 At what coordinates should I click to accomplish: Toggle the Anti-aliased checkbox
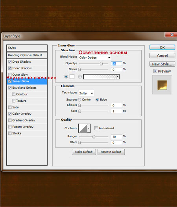click(x=96, y=128)
